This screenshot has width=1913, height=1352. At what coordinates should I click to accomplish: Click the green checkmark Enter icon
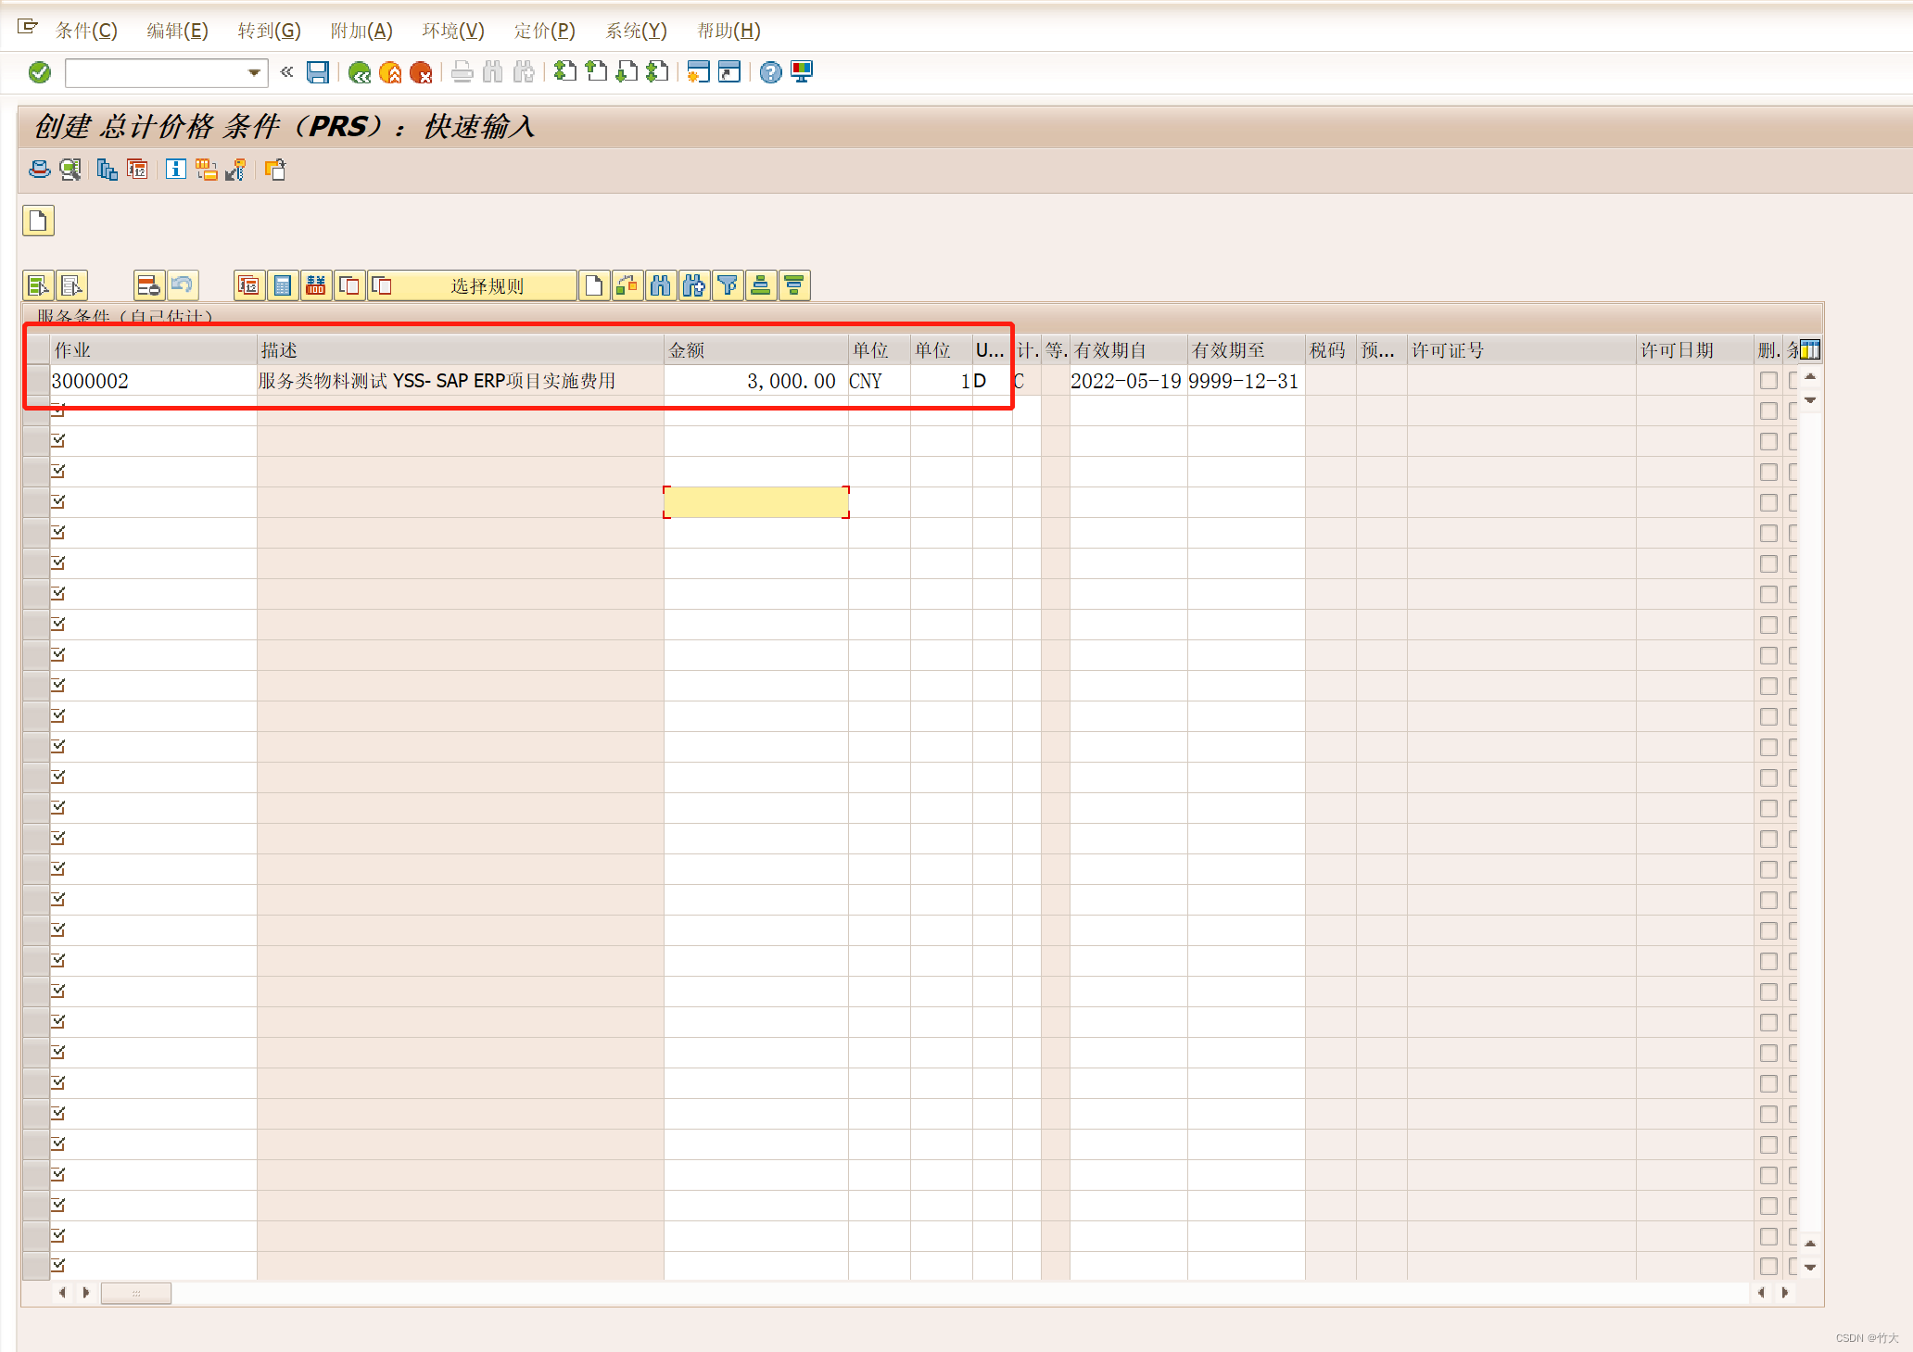40,72
